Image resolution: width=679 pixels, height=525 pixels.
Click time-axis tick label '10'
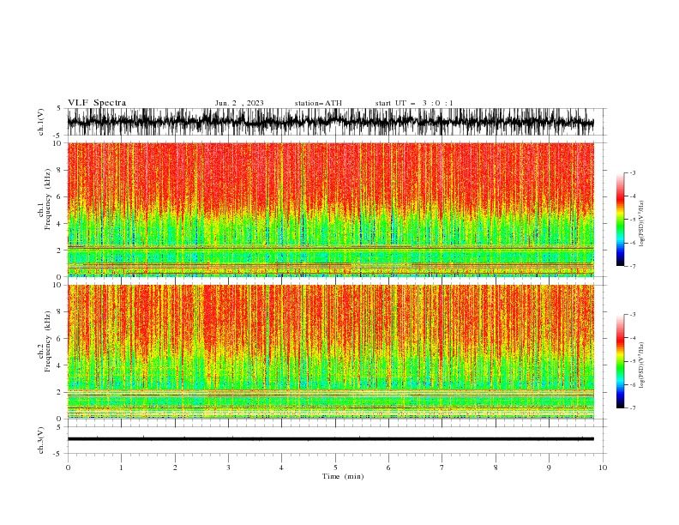click(603, 468)
